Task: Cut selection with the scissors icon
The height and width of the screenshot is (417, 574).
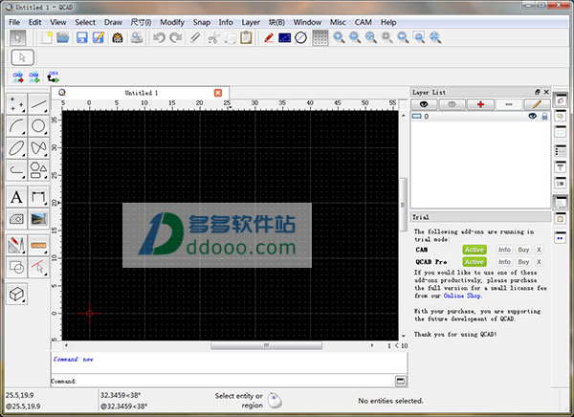Action: (x=213, y=37)
